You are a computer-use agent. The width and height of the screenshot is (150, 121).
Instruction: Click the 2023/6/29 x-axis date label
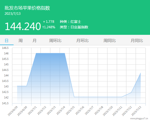tap(13, 111)
